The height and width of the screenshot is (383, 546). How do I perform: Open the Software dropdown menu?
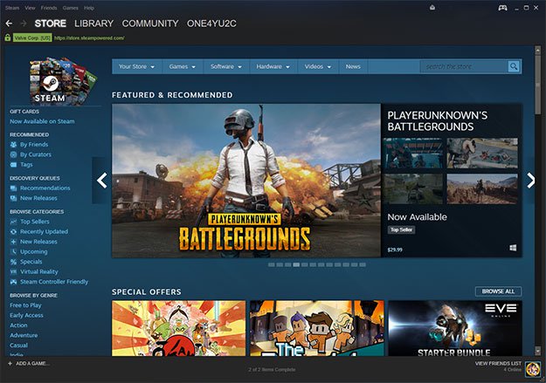(226, 66)
